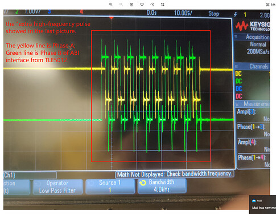Click the blue DC channel 3 indicator

[x=239, y=88]
